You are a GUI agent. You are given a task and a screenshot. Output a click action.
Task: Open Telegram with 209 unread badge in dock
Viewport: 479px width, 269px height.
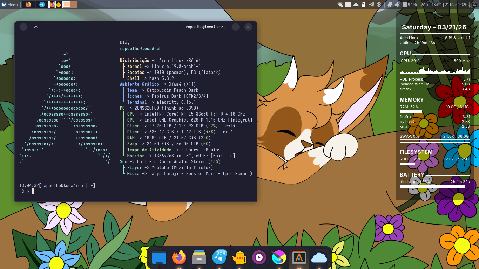pos(219,258)
